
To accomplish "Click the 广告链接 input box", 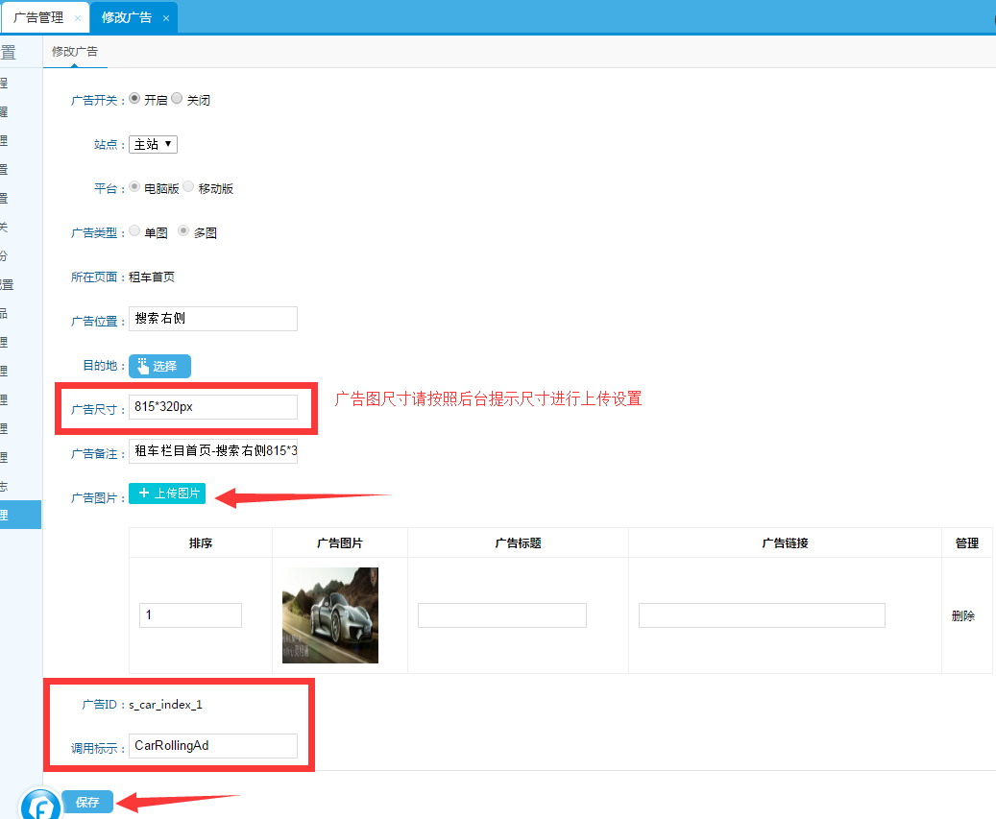I will click(x=761, y=615).
